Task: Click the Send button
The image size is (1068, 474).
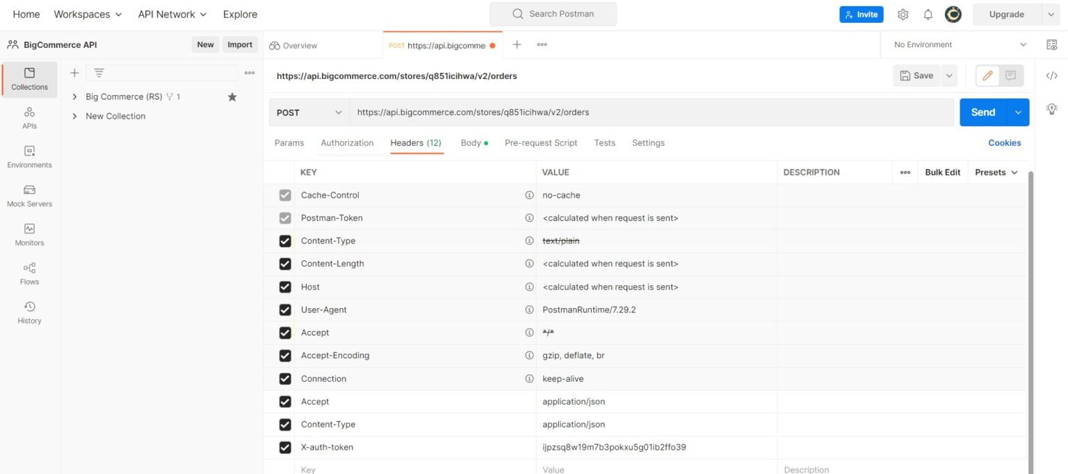Action: click(x=982, y=112)
